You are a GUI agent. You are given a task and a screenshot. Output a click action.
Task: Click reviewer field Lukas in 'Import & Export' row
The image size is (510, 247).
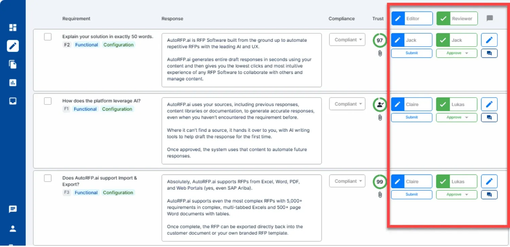457,181
